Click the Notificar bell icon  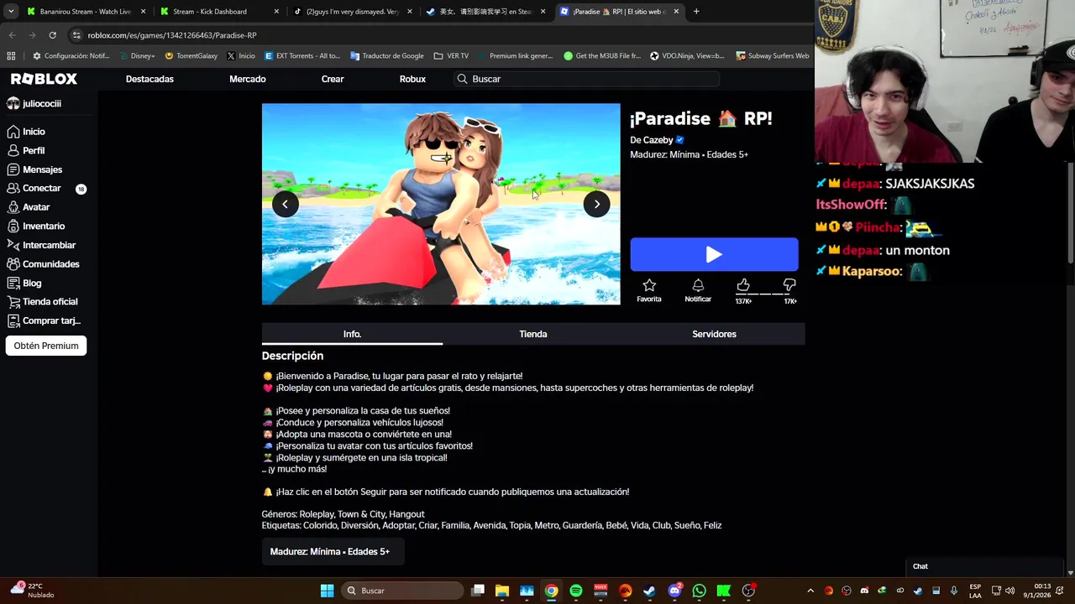698,285
